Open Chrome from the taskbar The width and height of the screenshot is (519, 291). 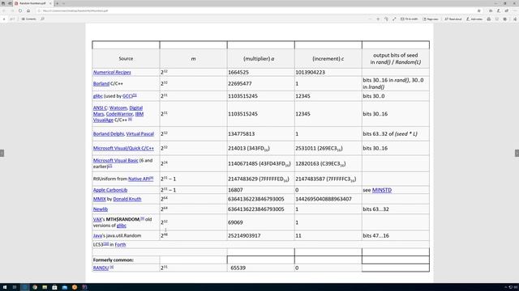click(x=35, y=287)
